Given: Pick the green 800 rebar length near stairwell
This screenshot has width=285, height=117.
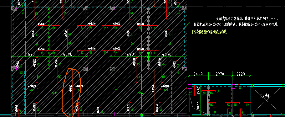Looking at the screenshot, I should pos(247,104).
